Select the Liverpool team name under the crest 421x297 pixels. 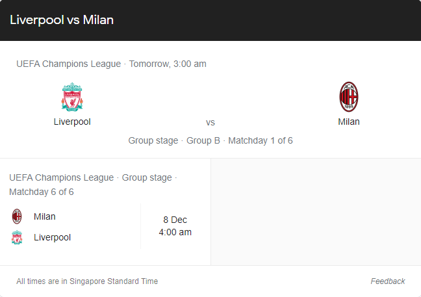[72, 122]
